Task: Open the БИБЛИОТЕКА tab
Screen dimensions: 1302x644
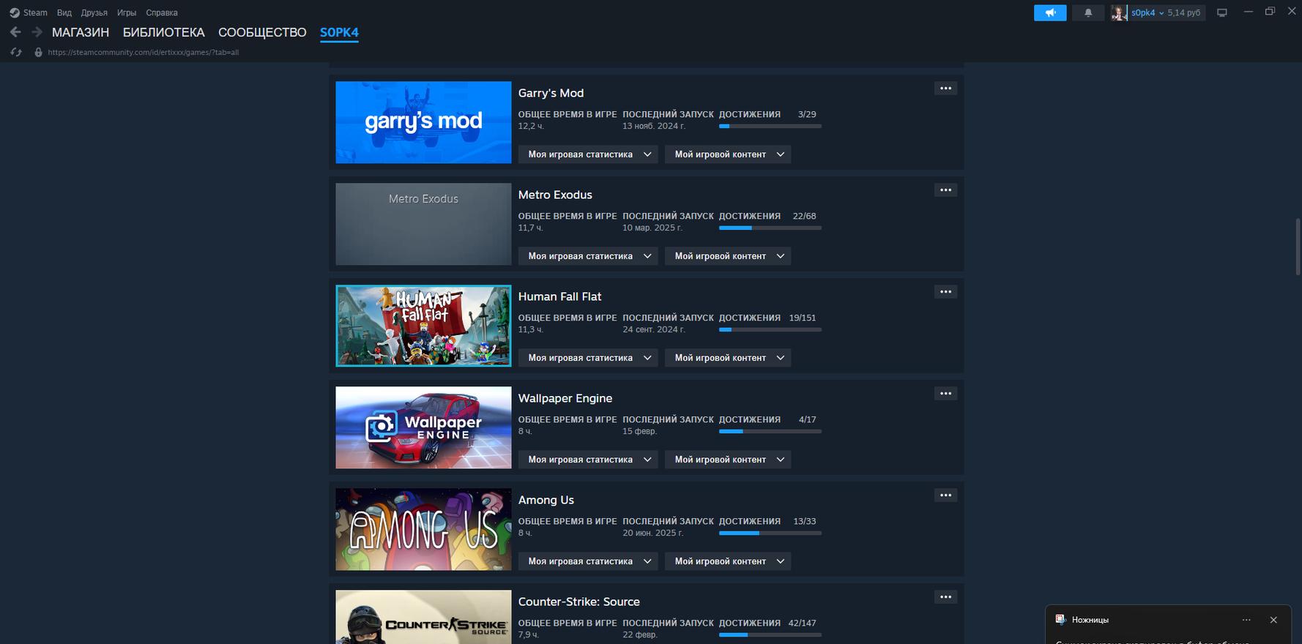Action: point(163,32)
